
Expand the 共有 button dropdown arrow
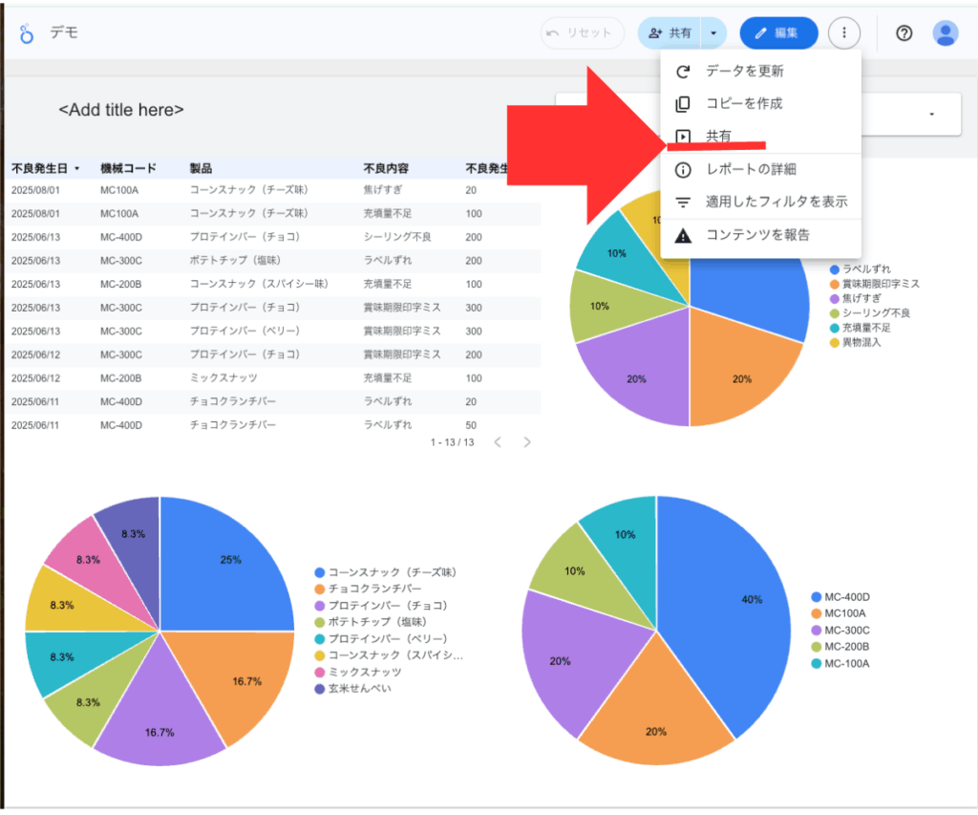point(713,33)
